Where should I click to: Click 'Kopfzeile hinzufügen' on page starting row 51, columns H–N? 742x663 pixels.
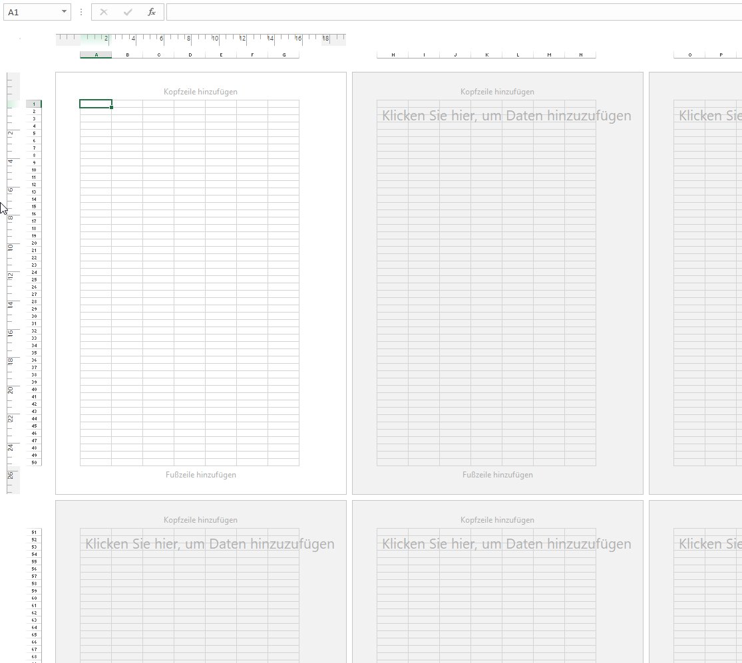pyautogui.click(x=497, y=520)
